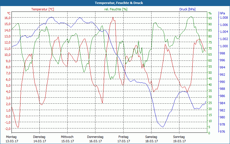The image size is (230, 144).
Task: Click the 1.008 pressure axis tick
Action: click(x=224, y=18)
